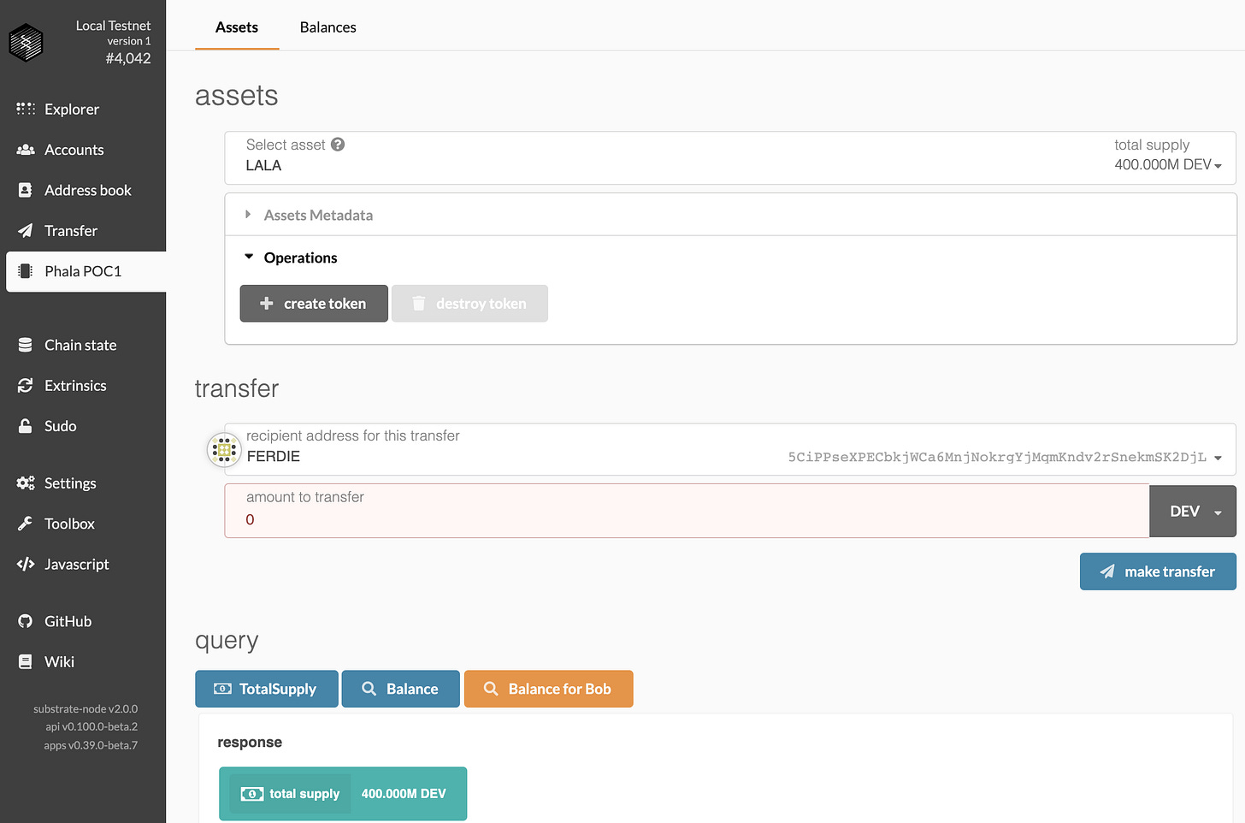Image resolution: width=1245 pixels, height=823 pixels.
Task: Click the trash icon on destroy token
Action: [x=419, y=304]
